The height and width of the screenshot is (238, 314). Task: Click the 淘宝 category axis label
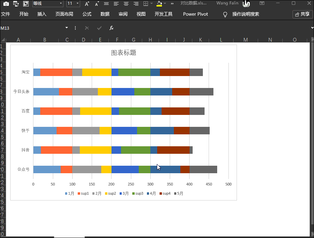pyautogui.click(x=26, y=72)
